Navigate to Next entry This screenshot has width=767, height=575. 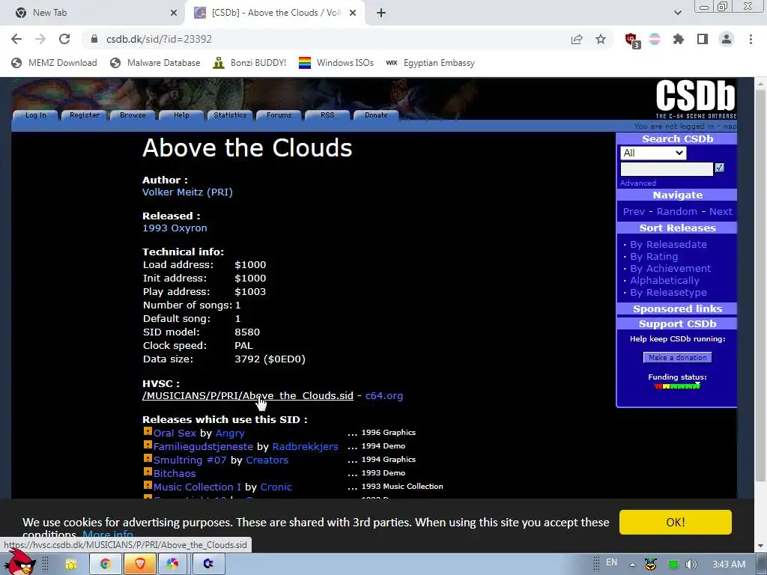tap(721, 212)
